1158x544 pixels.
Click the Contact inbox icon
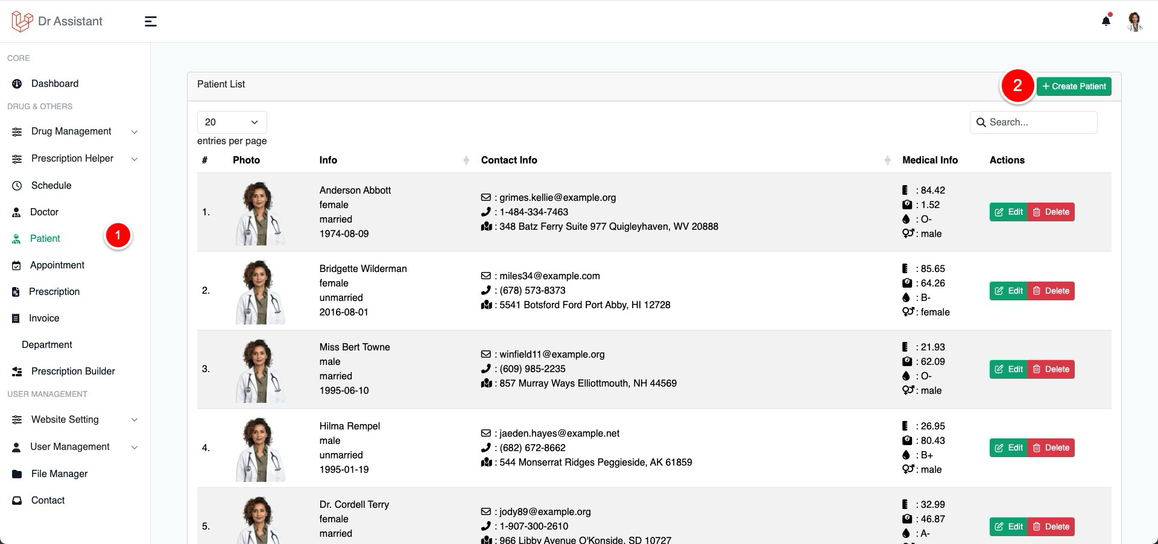[x=17, y=501]
